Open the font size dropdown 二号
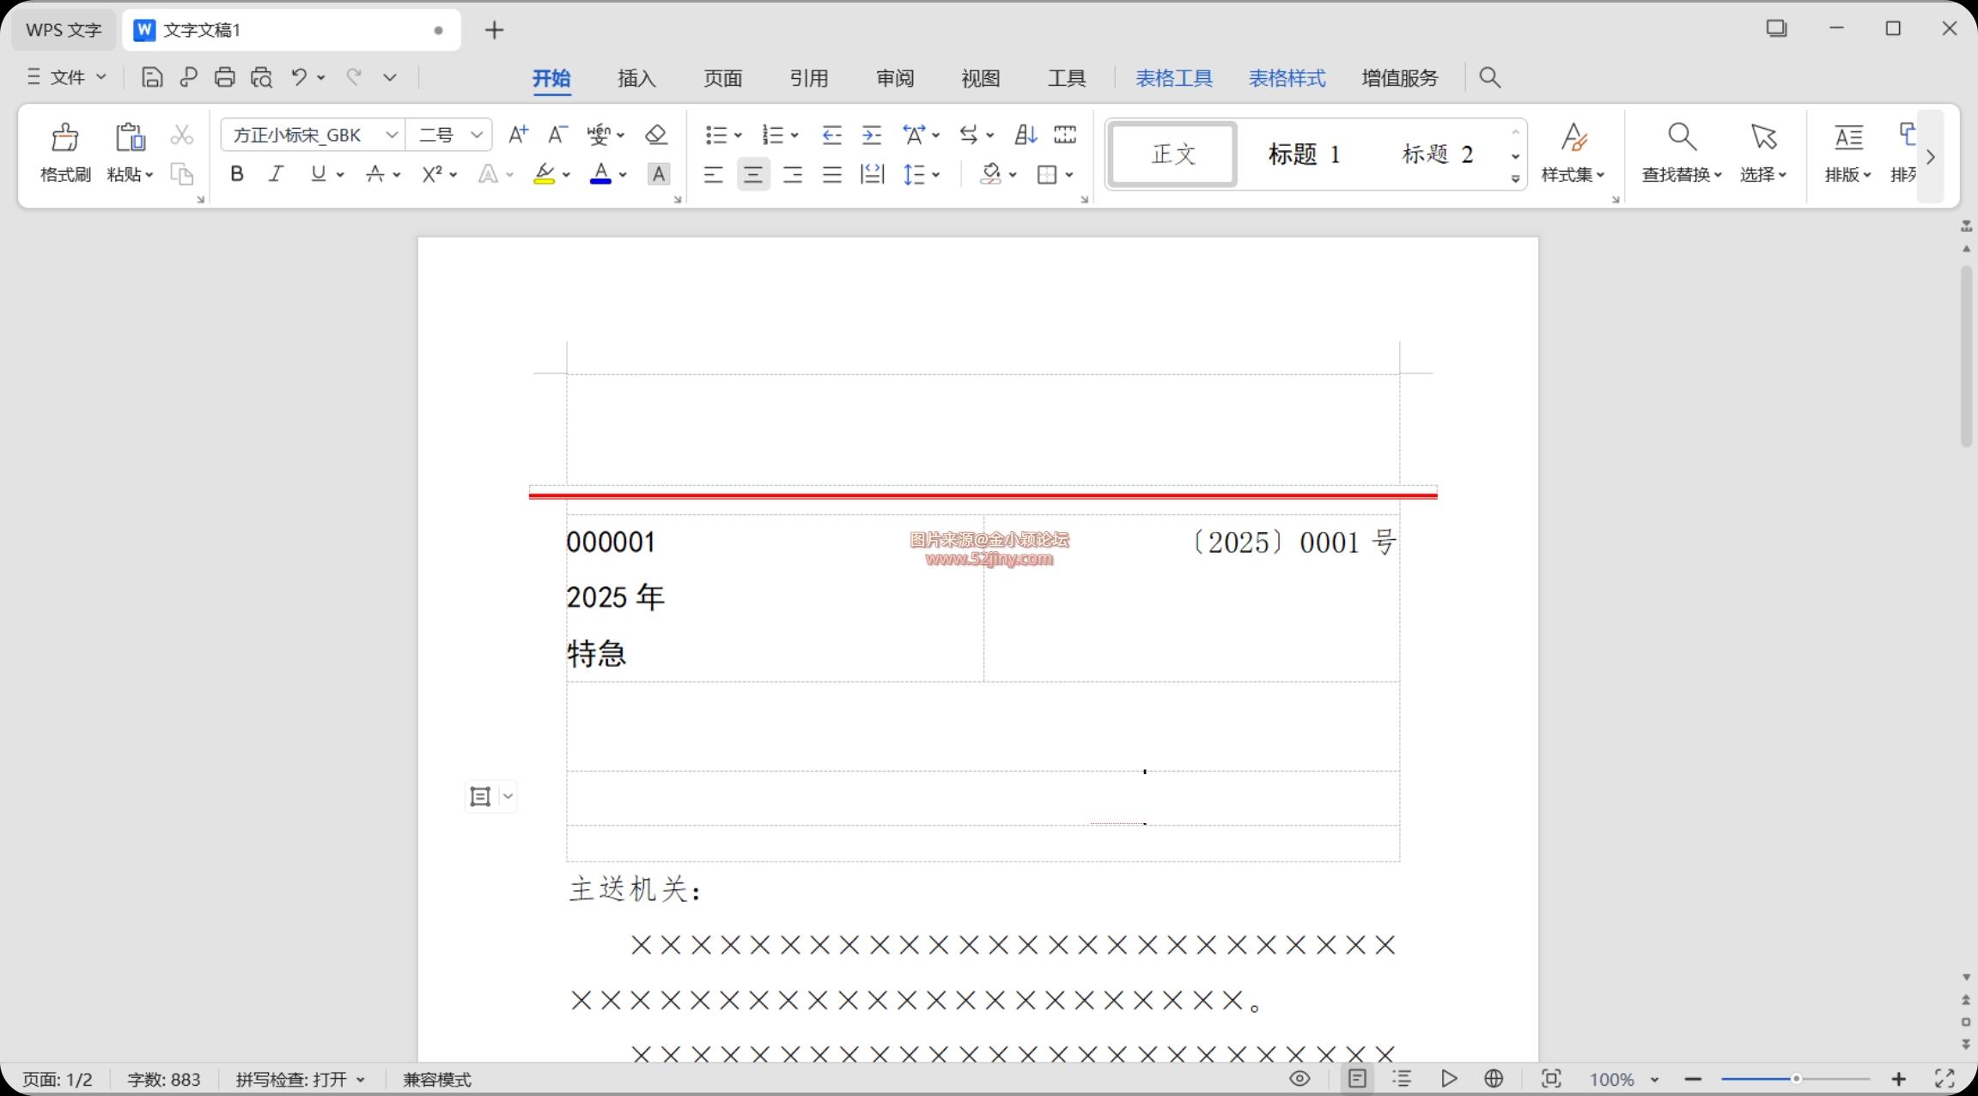This screenshot has width=1978, height=1096. click(x=477, y=135)
